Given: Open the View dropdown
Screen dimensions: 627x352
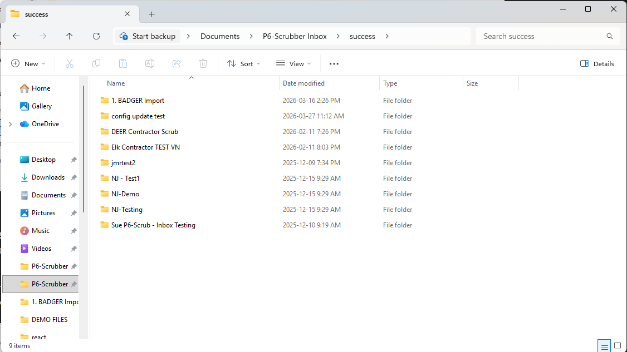Looking at the screenshot, I should [x=293, y=63].
